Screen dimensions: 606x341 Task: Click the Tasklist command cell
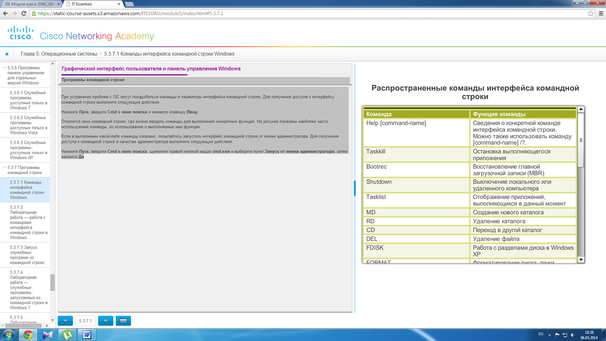pyautogui.click(x=416, y=200)
